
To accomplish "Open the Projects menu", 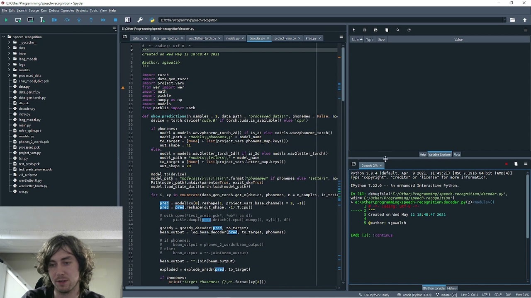I will 82,10.
